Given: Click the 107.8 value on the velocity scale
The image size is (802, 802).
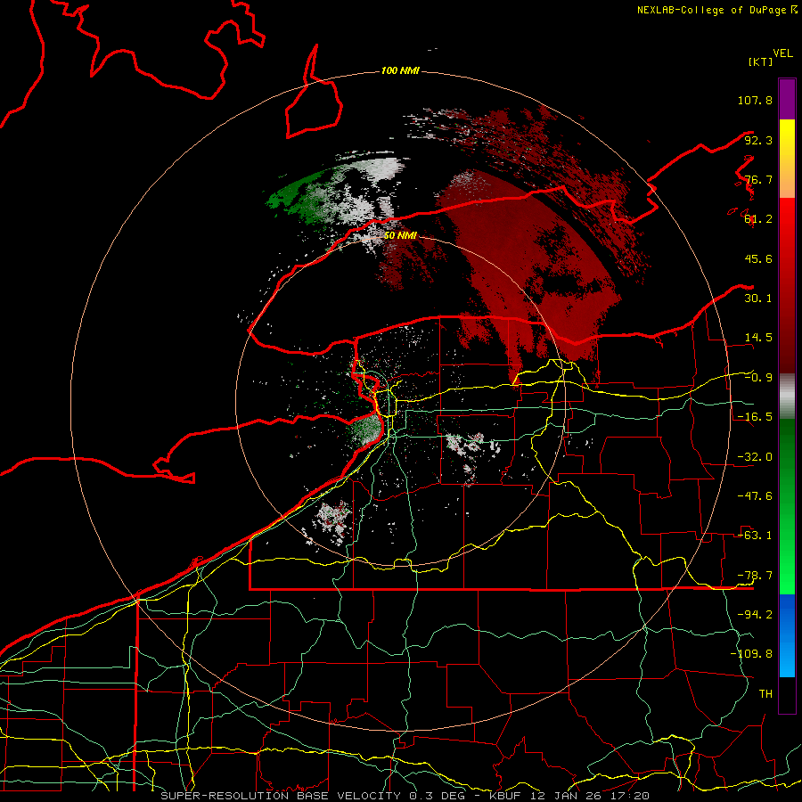Looking at the screenshot, I should point(755,100).
